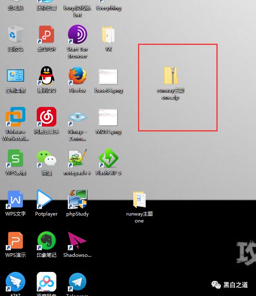Select the FlashFXP 5 shortcut
This screenshot has height=296, width=256.
click(x=108, y=158)
